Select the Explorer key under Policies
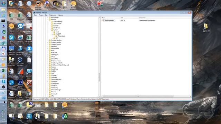The width and height of the screenshot is (221, 124). point(56,26)
